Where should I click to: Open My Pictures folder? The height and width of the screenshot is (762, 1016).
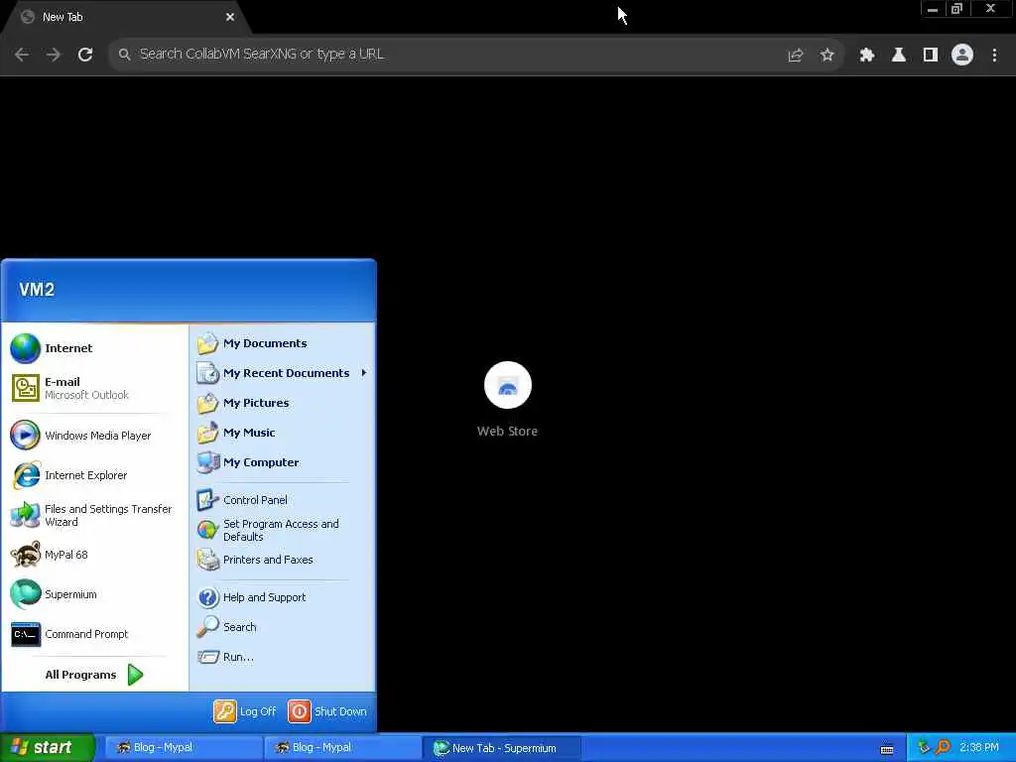coord(283,403)
